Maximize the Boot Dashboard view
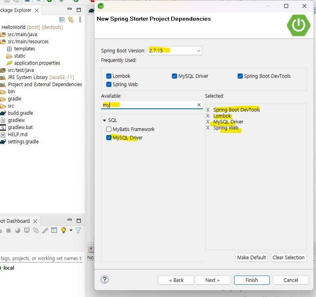 coord(79,221)
